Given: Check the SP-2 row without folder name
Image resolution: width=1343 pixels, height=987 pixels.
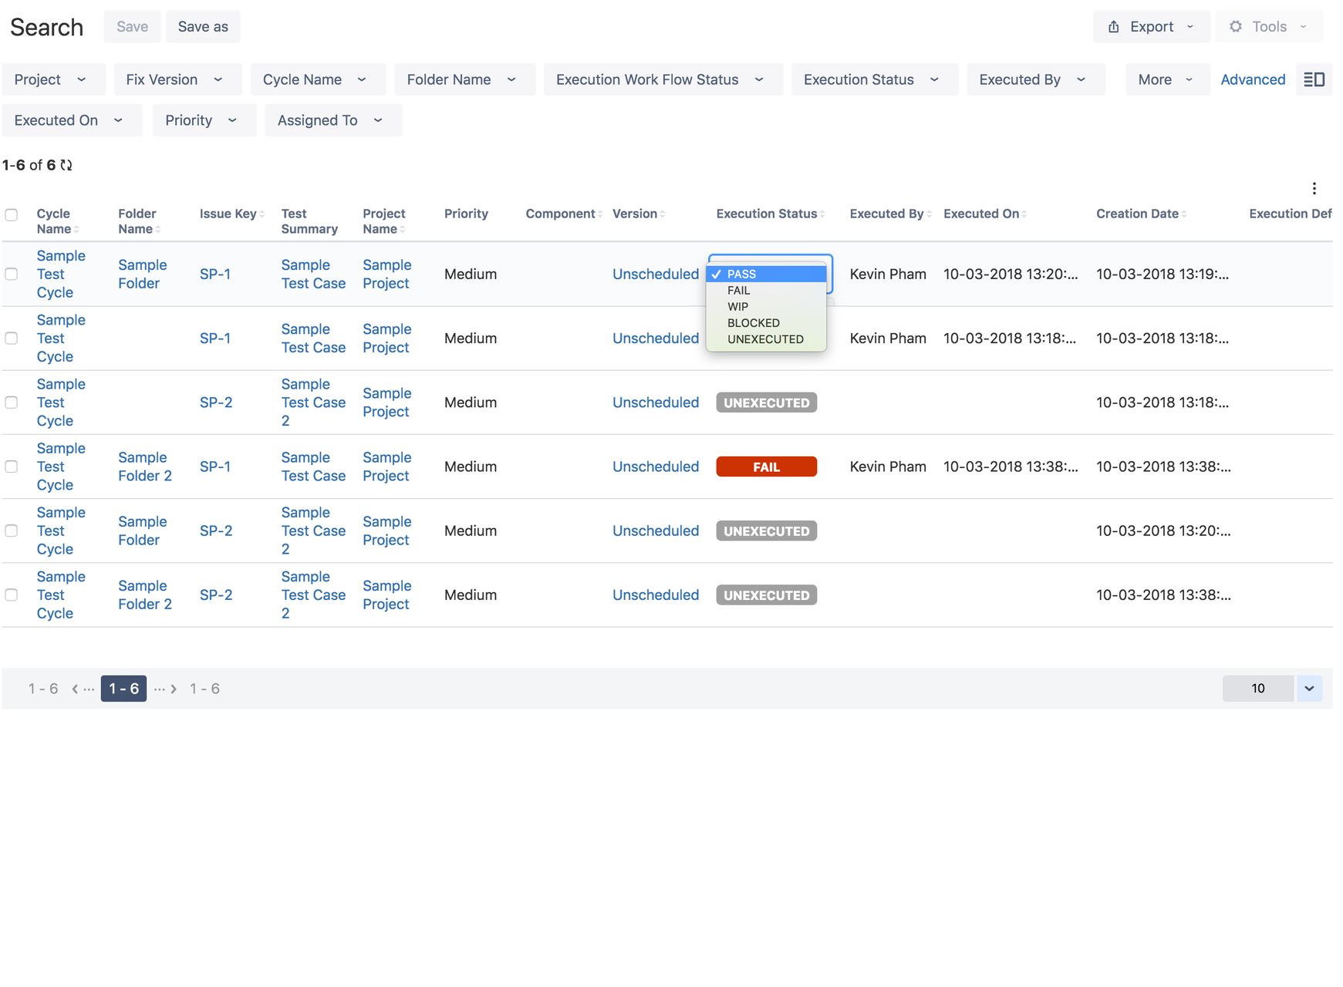Looking at the screenshot, I should pyautogui.click(x=12, y=403).
